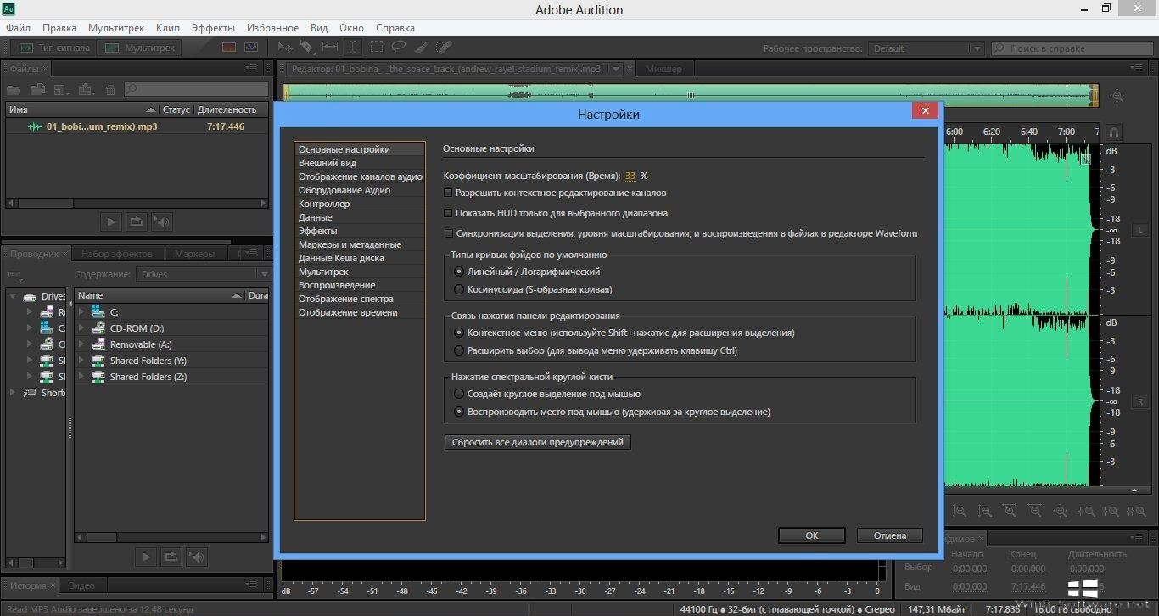This screenshot has width=1159, height=616.
Task: Select 'Маркеры и метаданные' settings category
Action: click(360, 244)
